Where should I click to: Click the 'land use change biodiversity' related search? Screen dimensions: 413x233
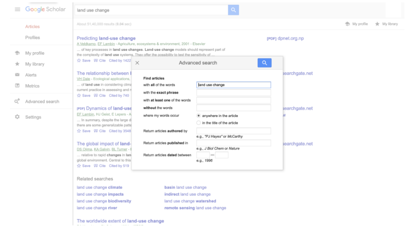[x=104, y=201]
